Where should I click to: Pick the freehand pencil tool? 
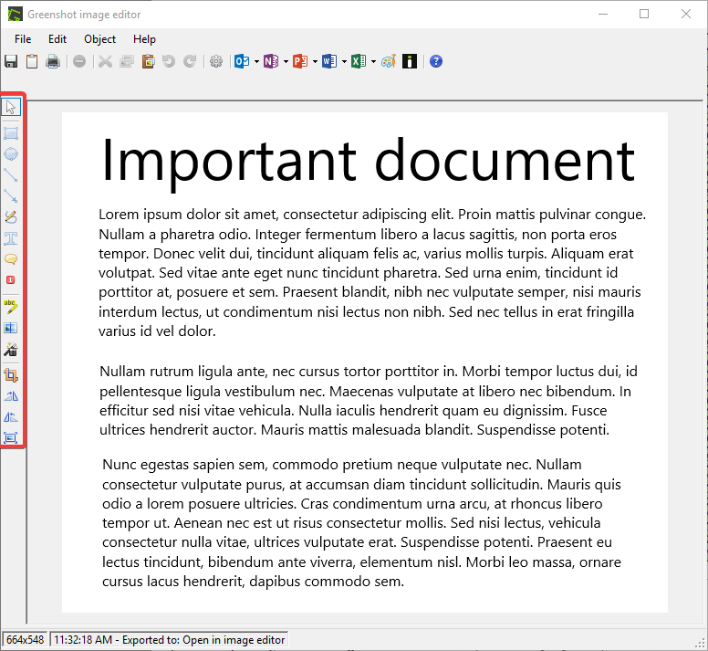pos(11,217)
